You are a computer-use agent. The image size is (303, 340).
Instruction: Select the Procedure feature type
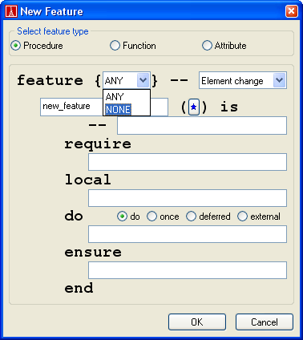(37, 46)
